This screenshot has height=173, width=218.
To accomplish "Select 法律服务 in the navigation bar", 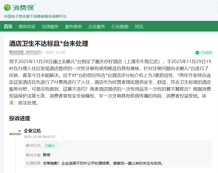I will point(50,26).
